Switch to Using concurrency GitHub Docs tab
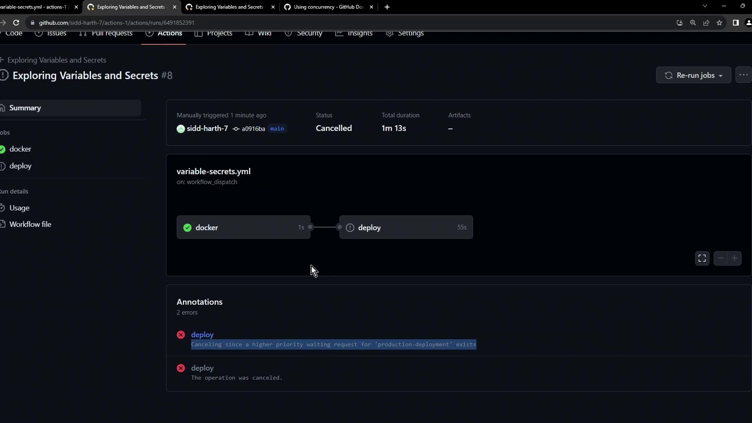Viewport: 752px width, 423px height. click(328, 7)
